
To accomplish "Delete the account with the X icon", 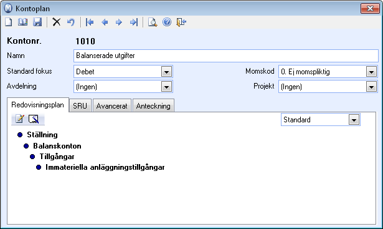I will [x=57, y=22].
